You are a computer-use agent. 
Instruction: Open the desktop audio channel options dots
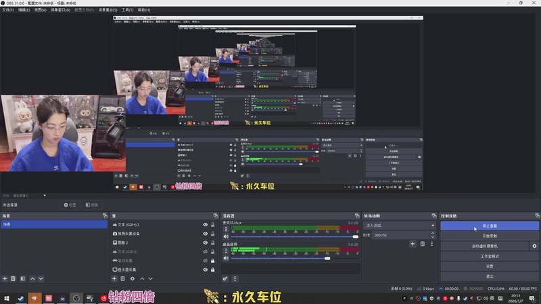(x=226, y=251)
